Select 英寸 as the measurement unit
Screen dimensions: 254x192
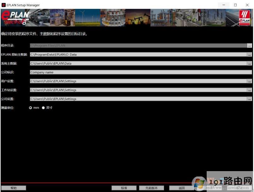pos(43,108)
